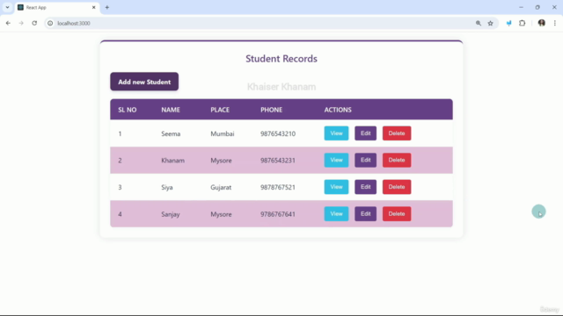Open the Extensions puzzle icon
Screen dimensions: 563x316
pos(522,24)
